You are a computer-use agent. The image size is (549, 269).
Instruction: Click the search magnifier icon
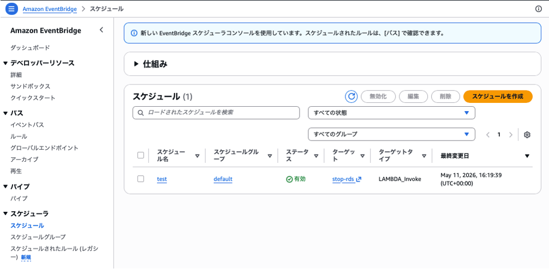click(x=141, y=113)
